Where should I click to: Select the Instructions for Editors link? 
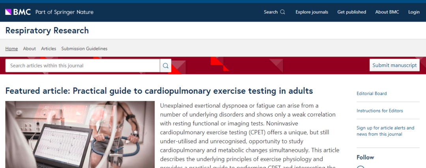(x=379, y=111)
